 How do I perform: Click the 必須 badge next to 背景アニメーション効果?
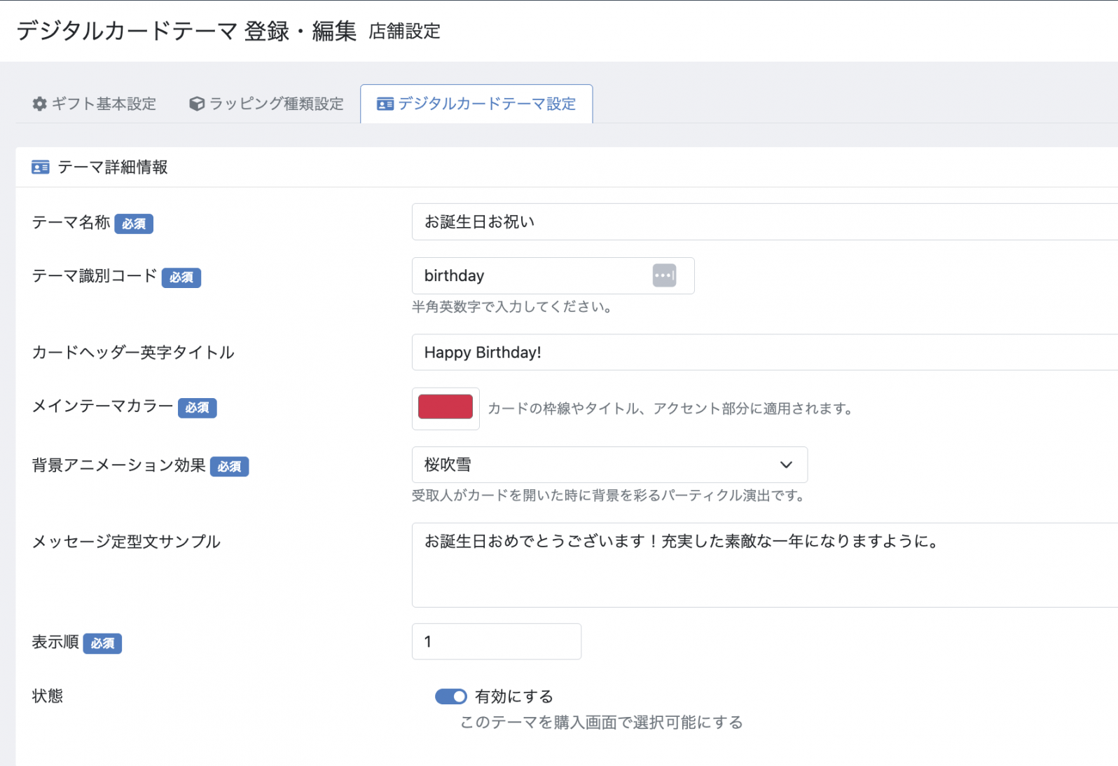(x=230, y=467)
